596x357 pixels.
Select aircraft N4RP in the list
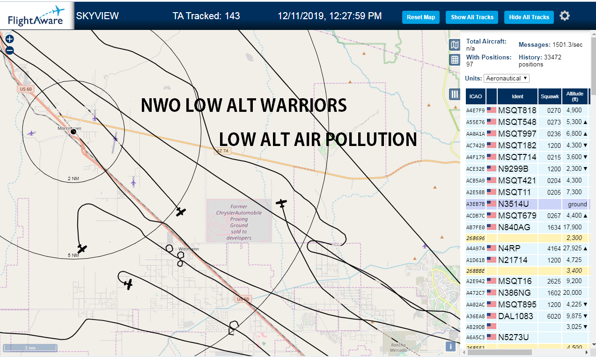pyautogui.click(x=527, y=248)
